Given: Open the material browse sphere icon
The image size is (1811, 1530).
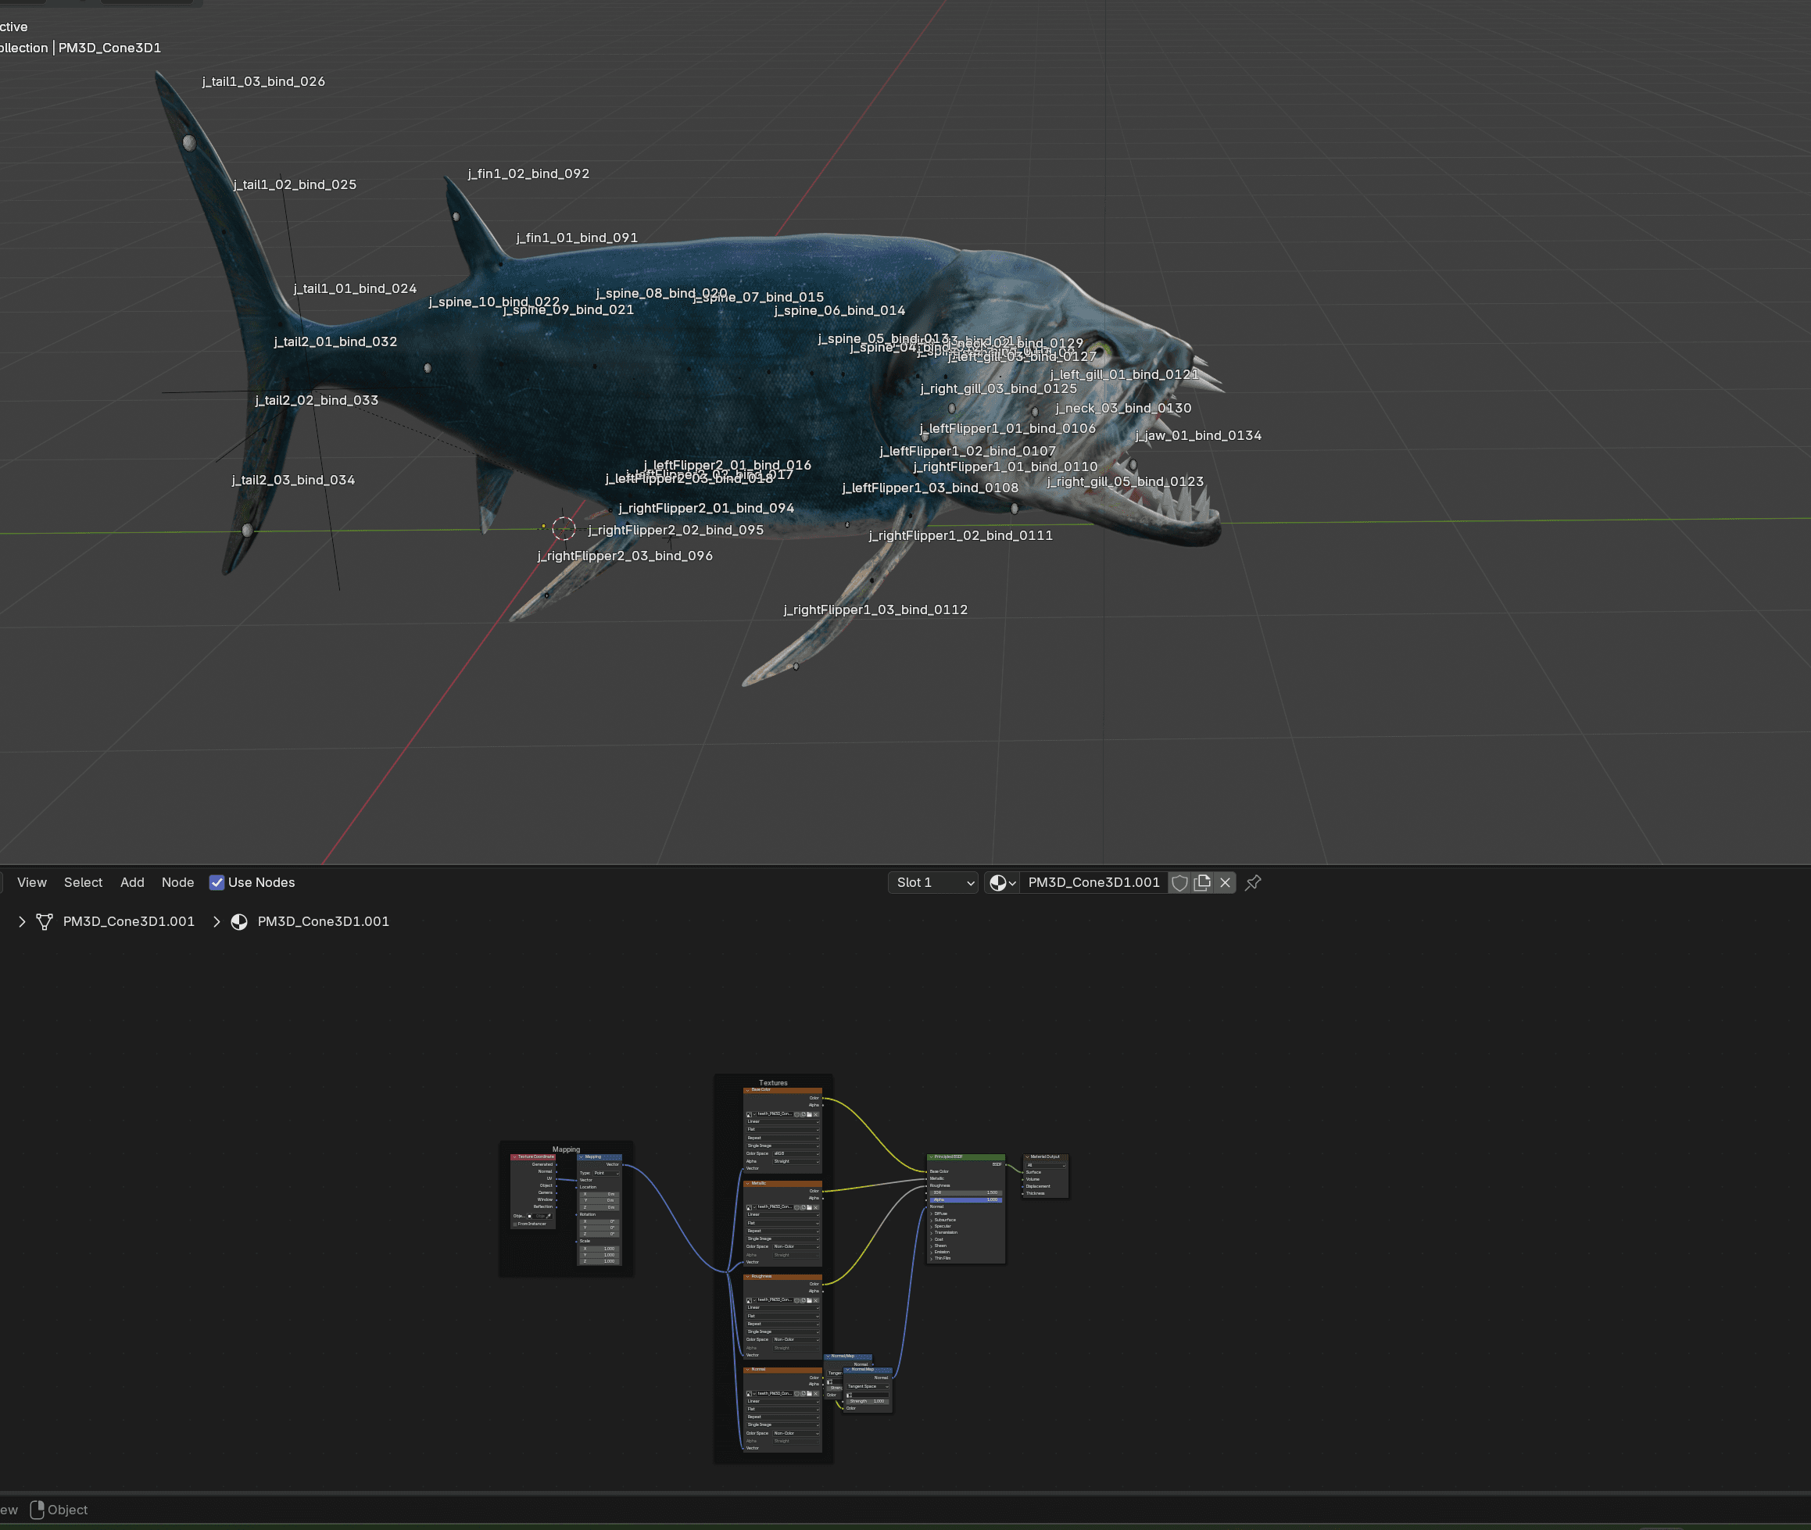Looking at the screenshot, I should (x=1002, y=882).
